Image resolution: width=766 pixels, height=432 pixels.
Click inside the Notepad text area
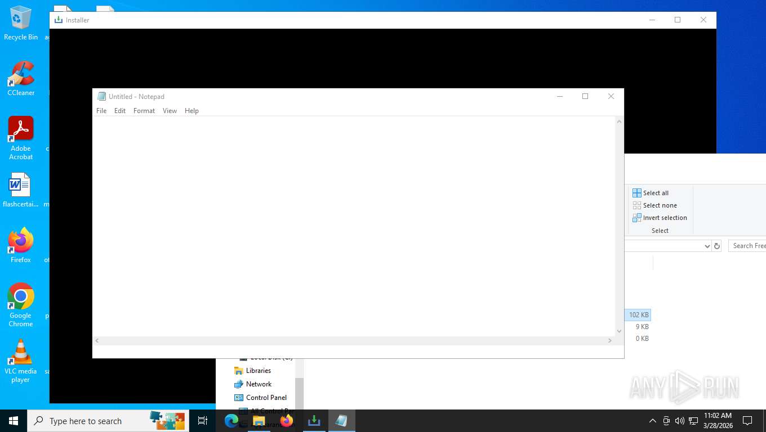[354, 226]
